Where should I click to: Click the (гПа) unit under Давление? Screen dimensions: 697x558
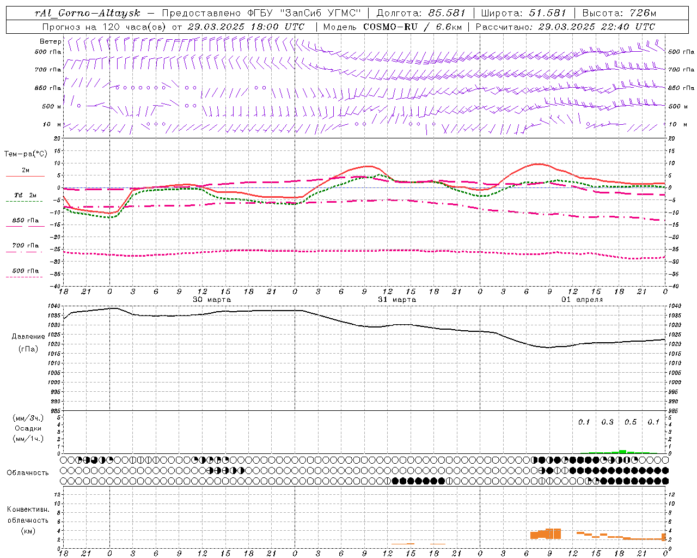point(28,349)
